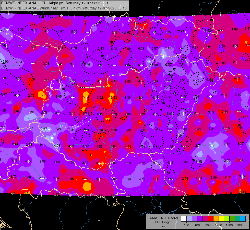Click the legend unit label m

coord(163,226)
